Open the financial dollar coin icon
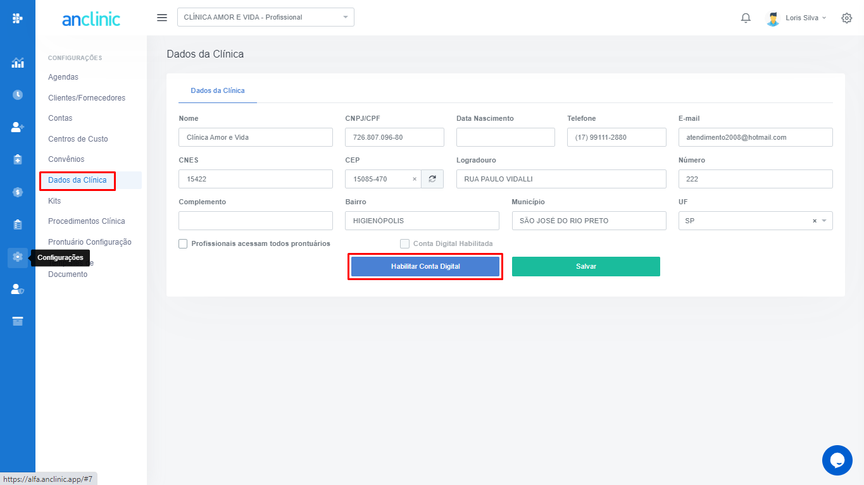Screen dimensions: 864x485 click(18, 192)
